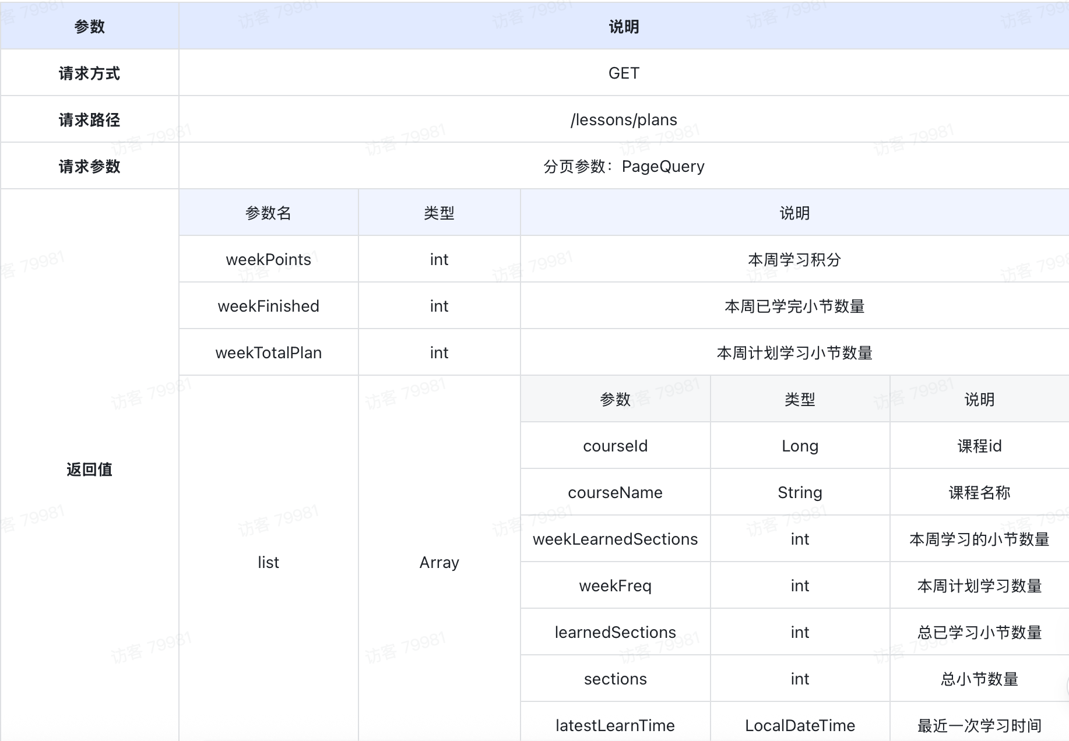
Task: Click the int type in weekPoints row
Action: tap(439, 260)
